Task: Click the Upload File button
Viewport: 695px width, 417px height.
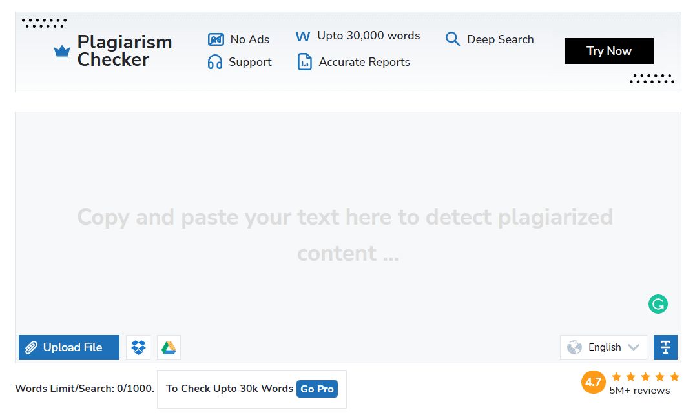Action: click(x=69, y=347)
